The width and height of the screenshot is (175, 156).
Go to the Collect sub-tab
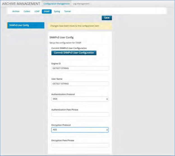27,12
